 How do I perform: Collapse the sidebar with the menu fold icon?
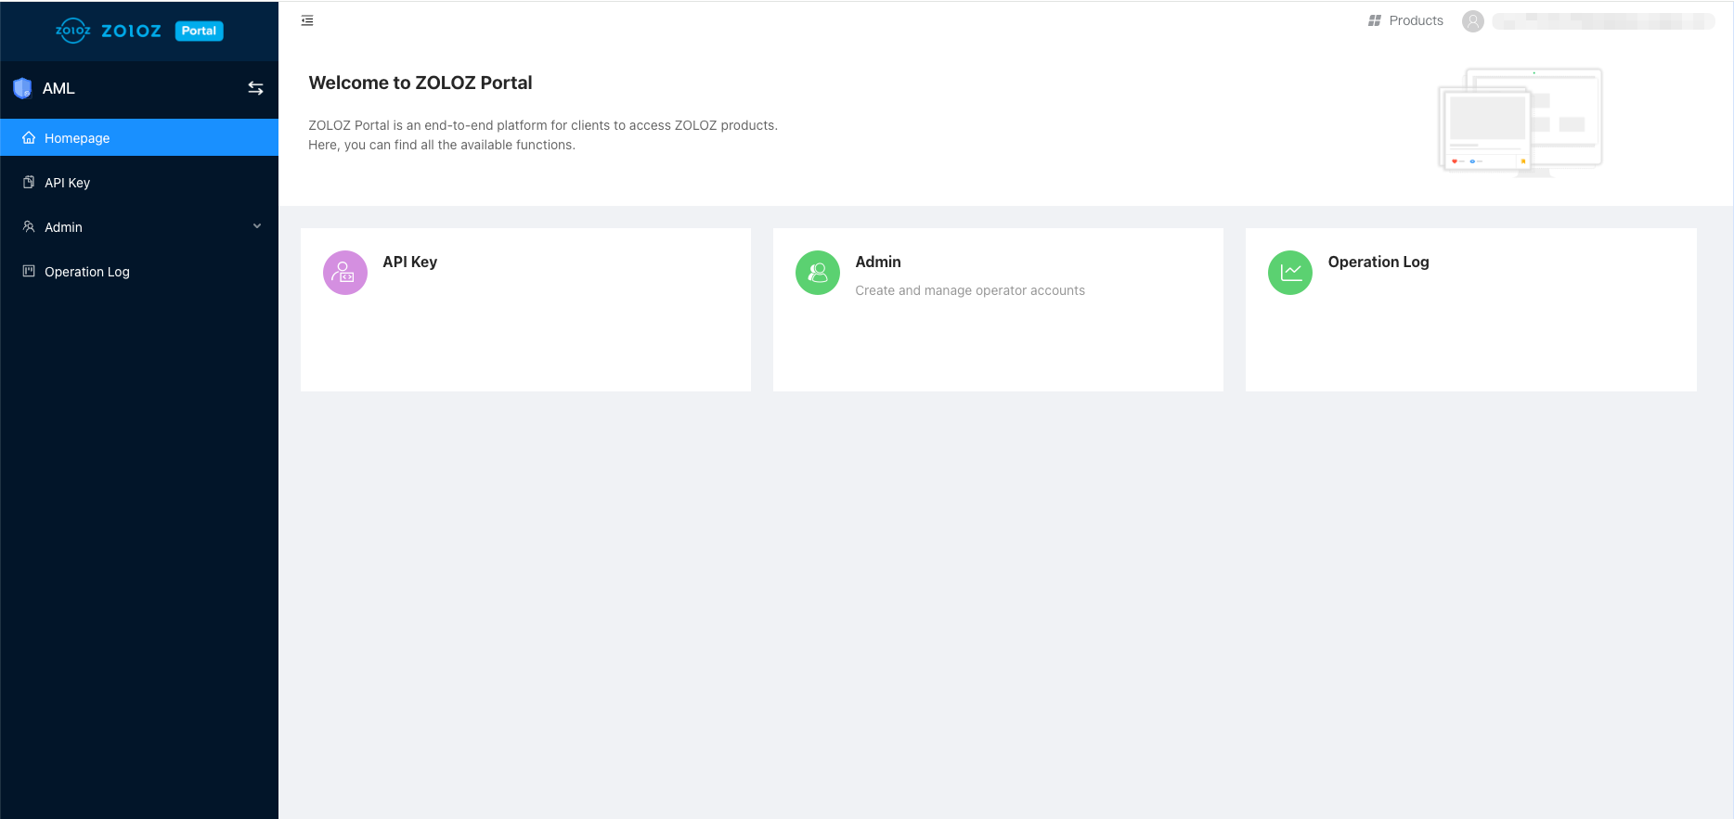(x=307, y=20)
